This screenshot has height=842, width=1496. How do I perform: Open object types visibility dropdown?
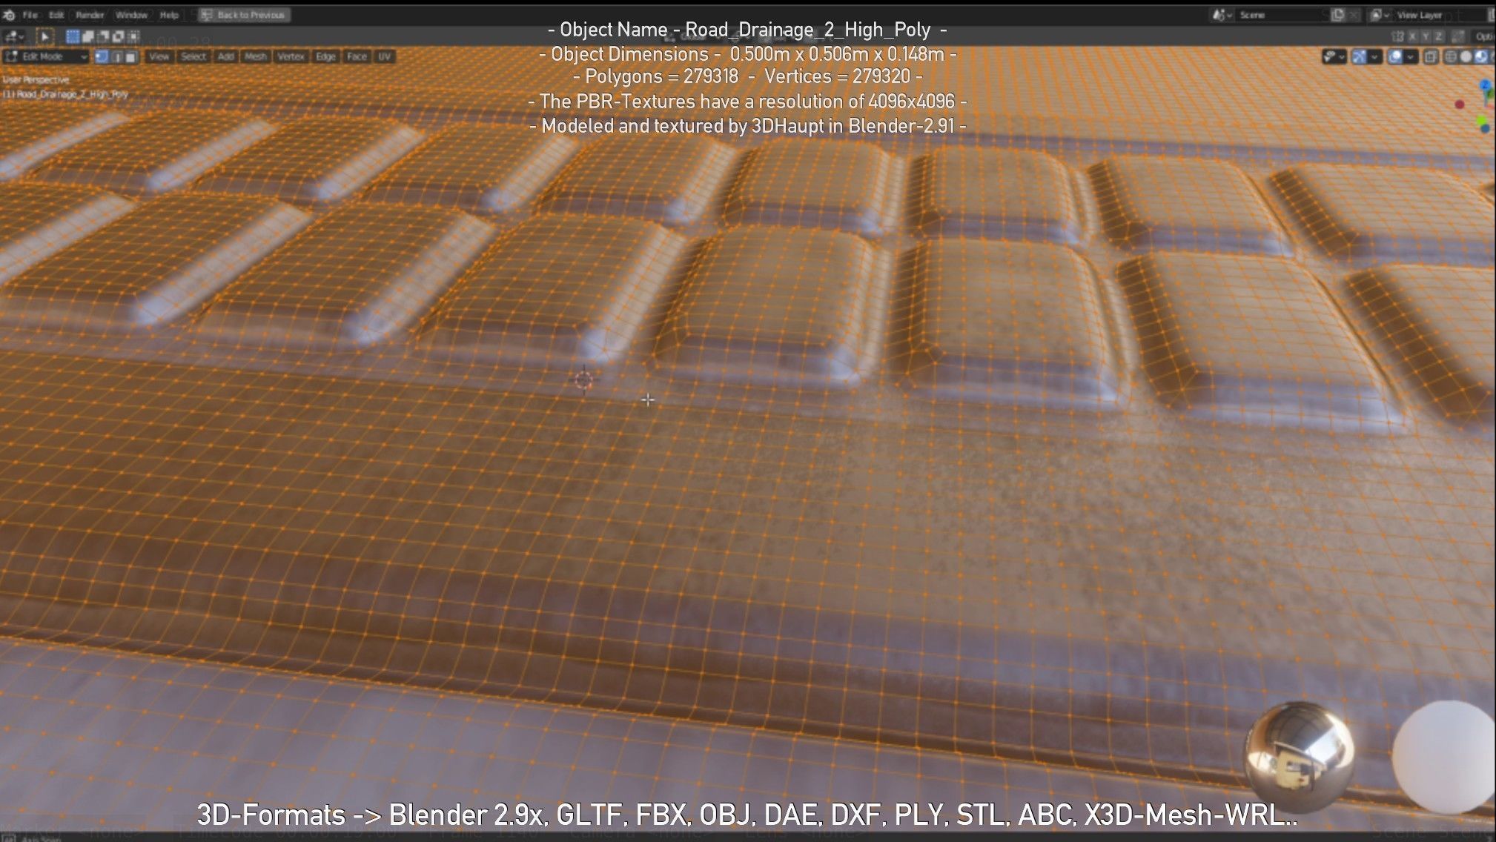coord(1334,57)
